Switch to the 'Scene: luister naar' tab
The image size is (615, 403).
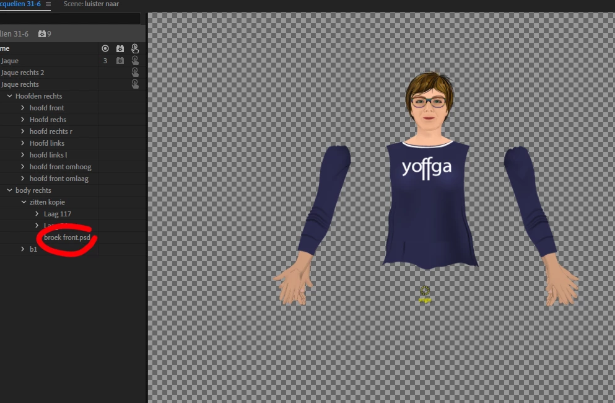(91, 4)
